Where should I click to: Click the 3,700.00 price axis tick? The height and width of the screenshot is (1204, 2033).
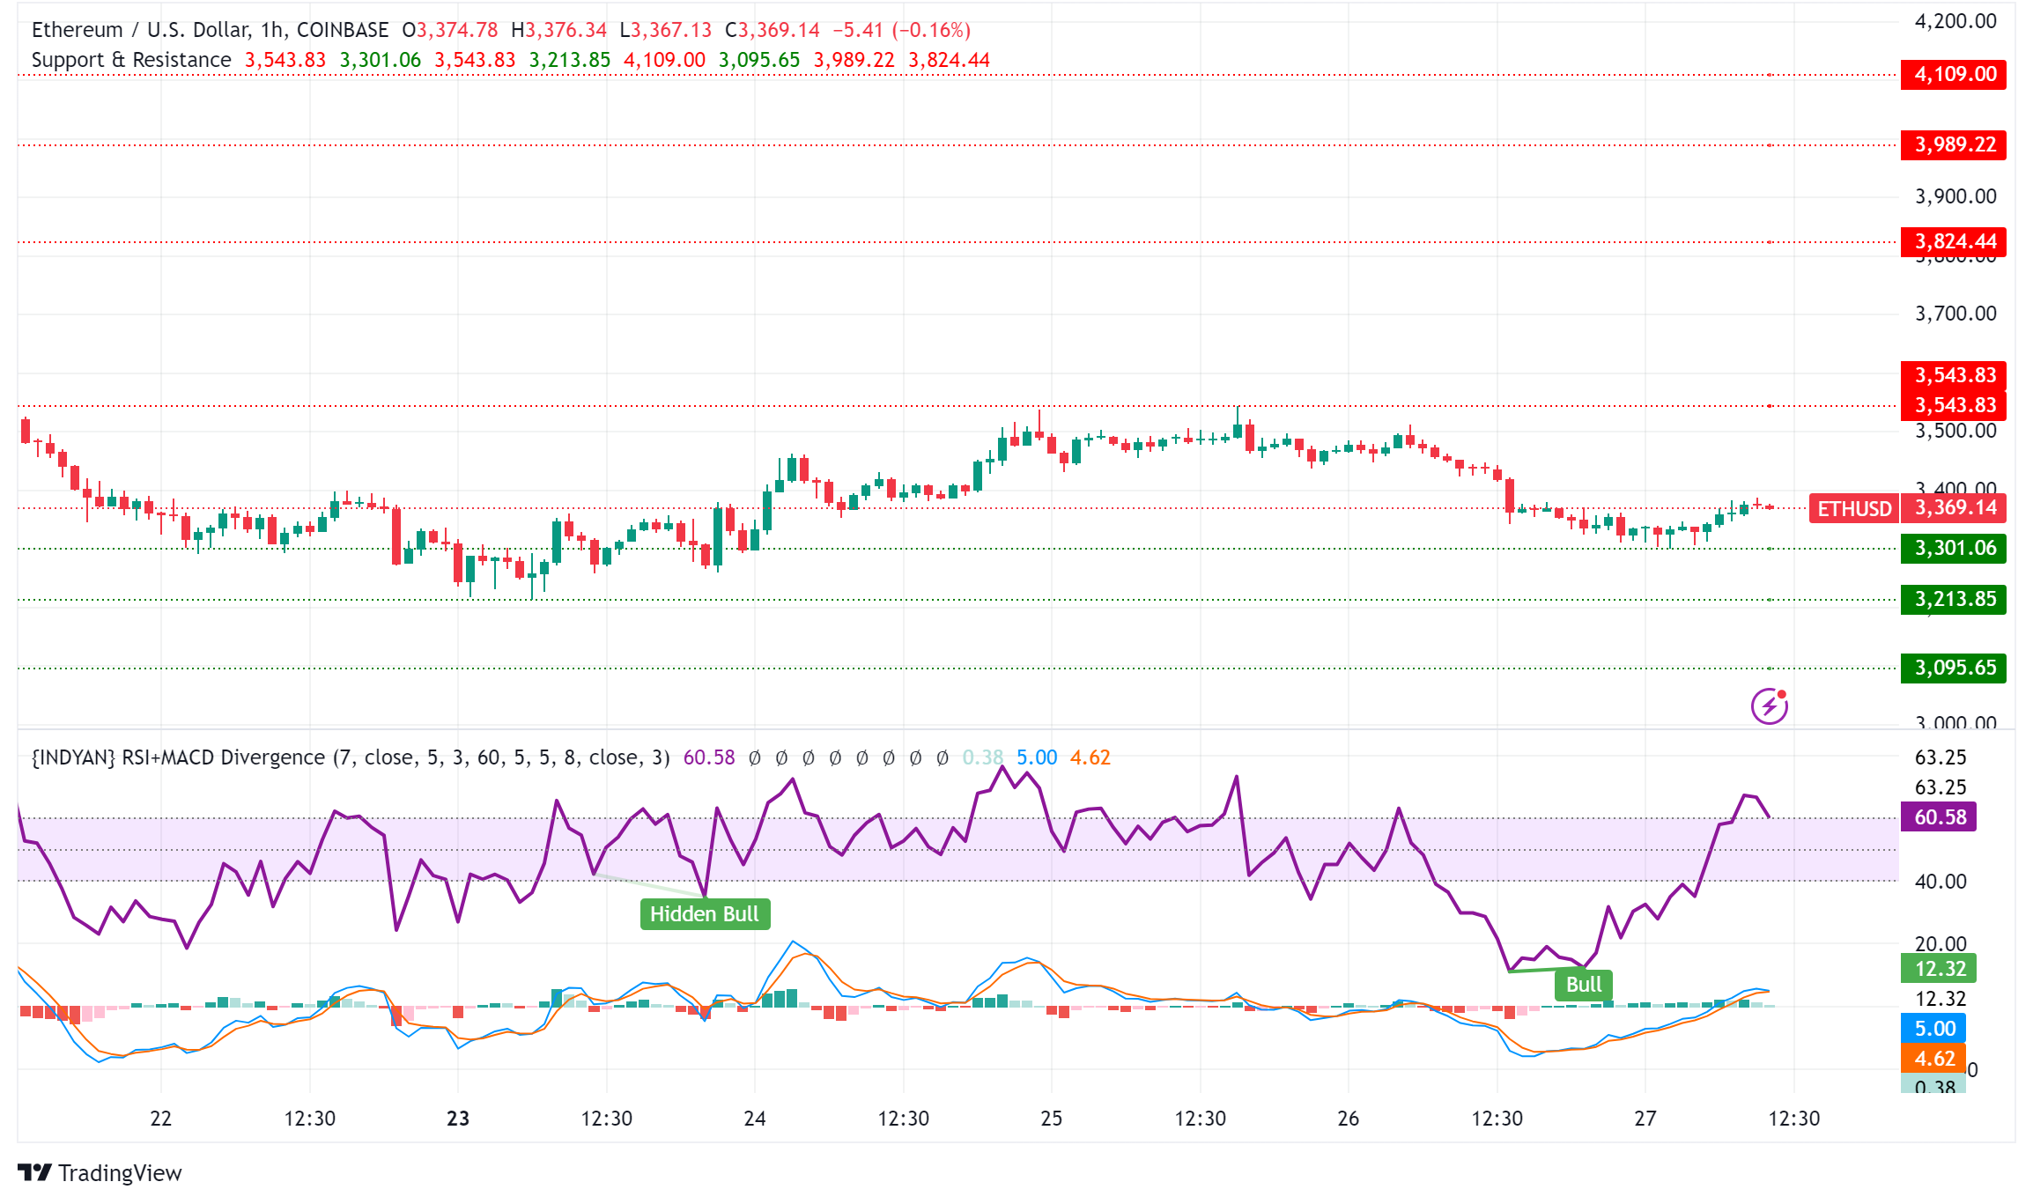[1955, 314]
